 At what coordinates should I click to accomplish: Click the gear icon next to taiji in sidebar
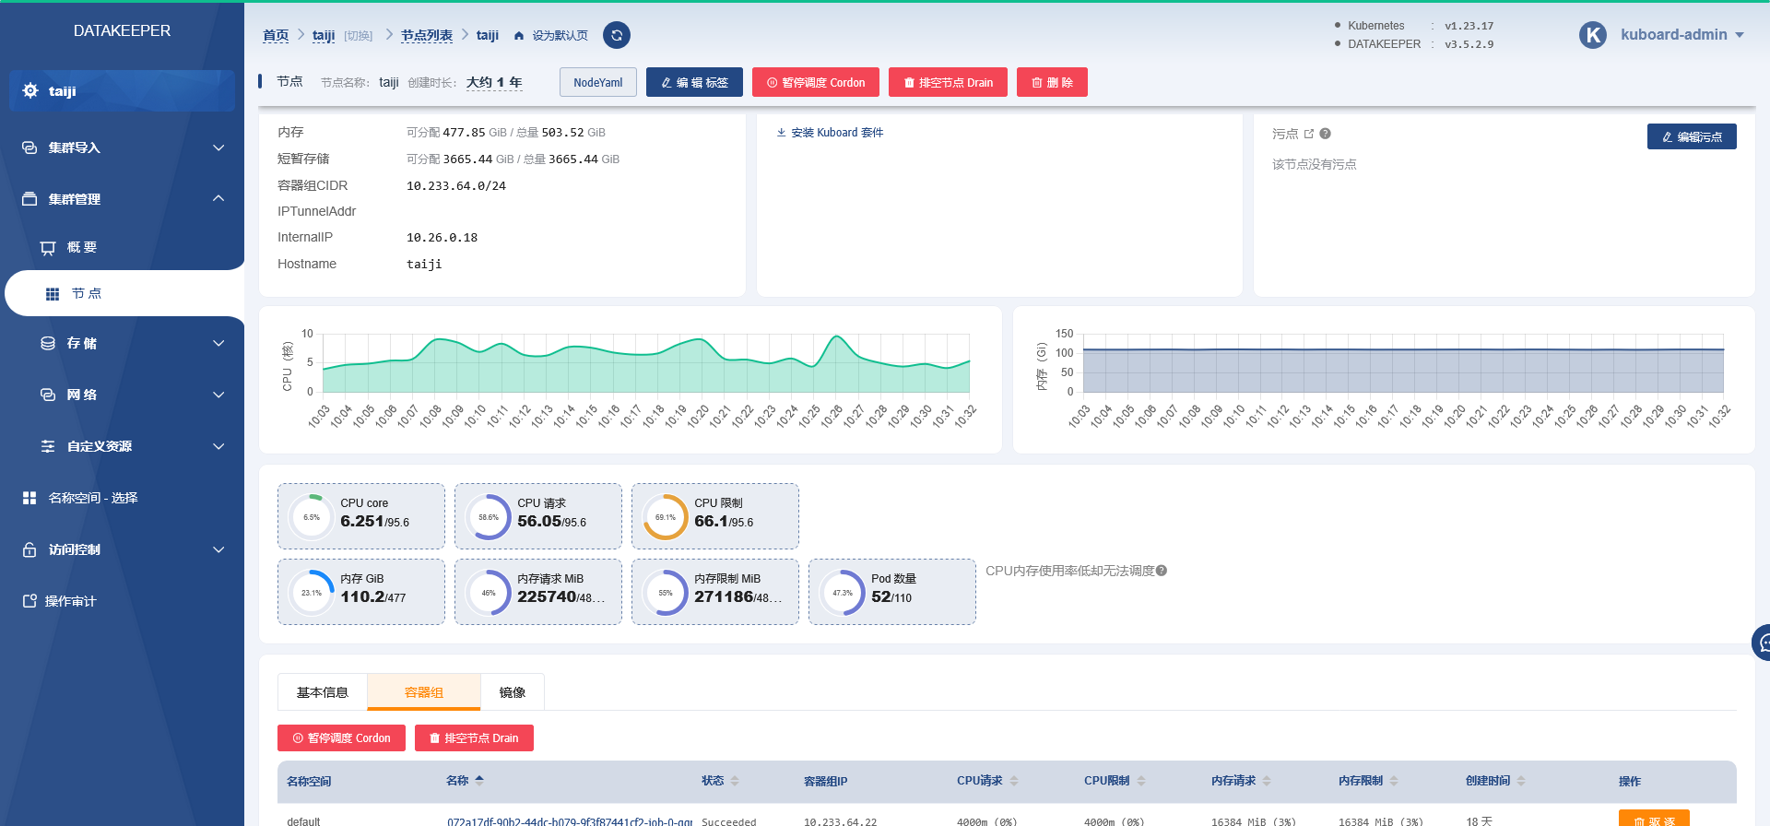(30, 90)
